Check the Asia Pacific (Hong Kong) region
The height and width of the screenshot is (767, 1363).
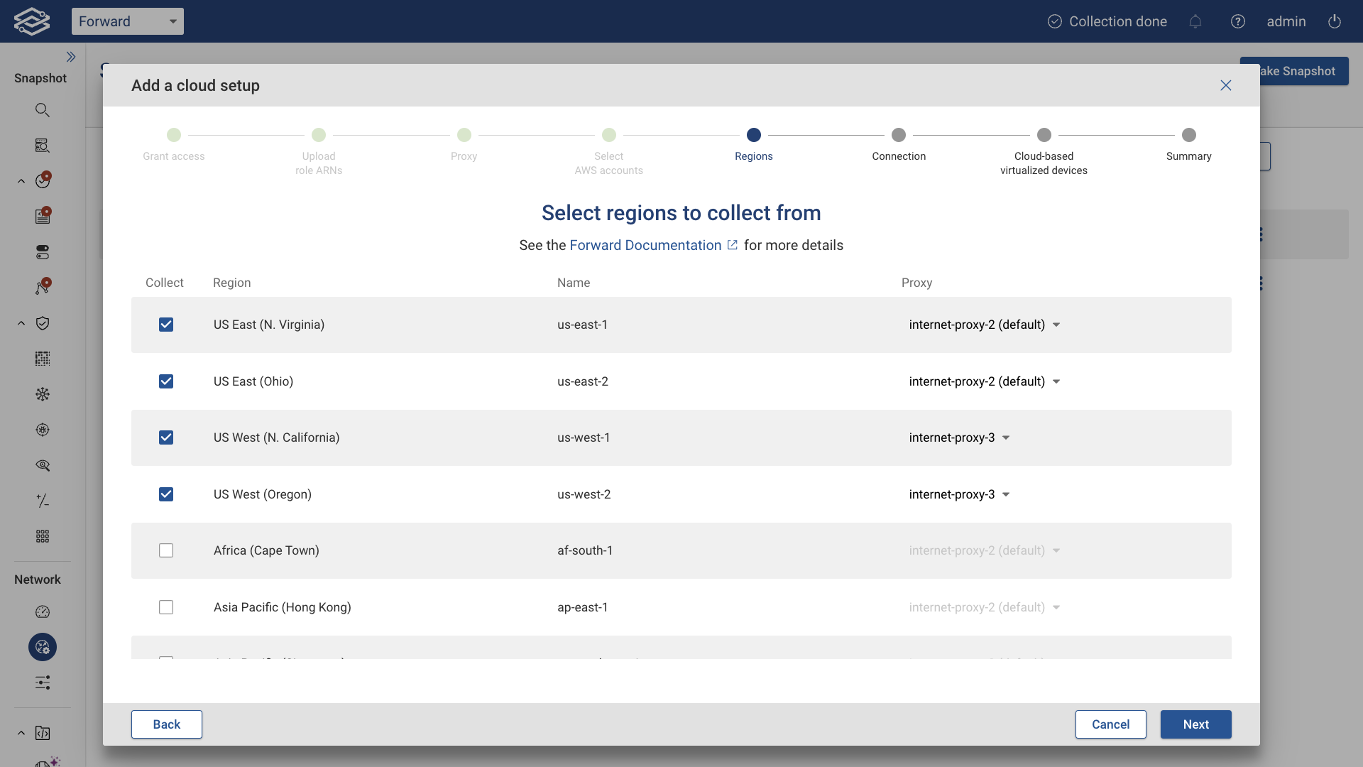click(x=165, y=607)
